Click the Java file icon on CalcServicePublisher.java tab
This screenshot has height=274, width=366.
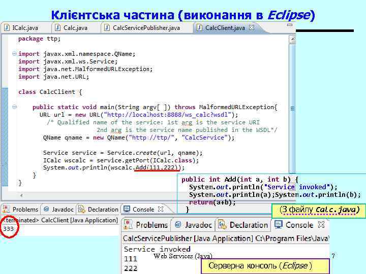107,27
